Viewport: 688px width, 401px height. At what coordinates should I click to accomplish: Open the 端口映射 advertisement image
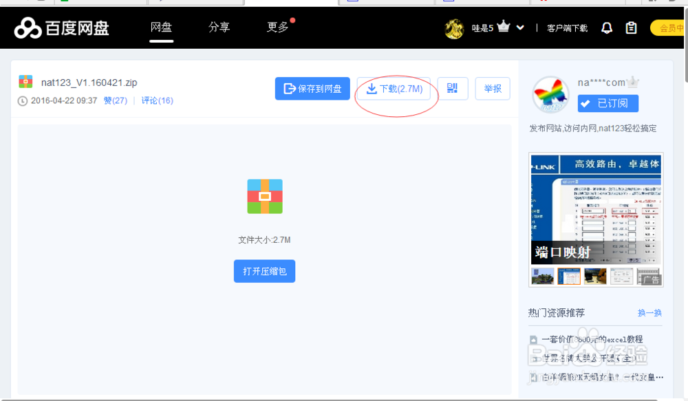tap(596, 209)
